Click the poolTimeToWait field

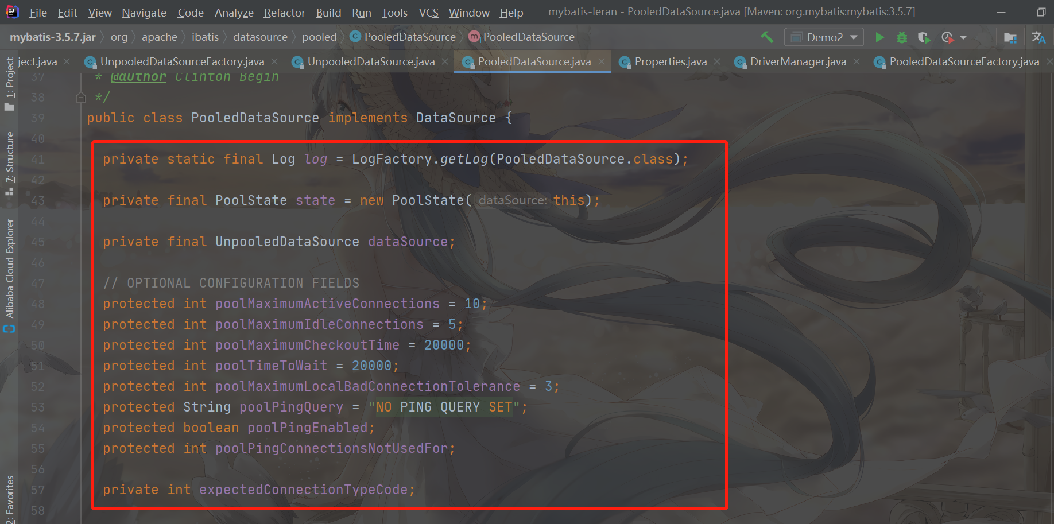point(271,366)
